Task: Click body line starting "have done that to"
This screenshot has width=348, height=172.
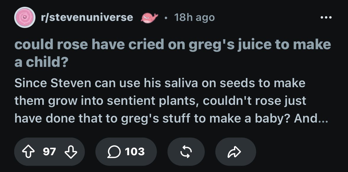Action: 171,119
